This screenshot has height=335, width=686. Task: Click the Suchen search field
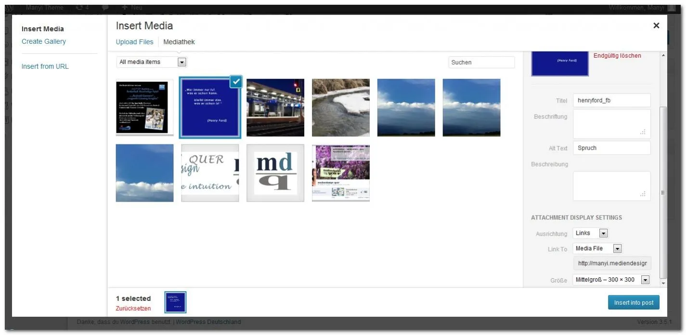coord(481,62)
